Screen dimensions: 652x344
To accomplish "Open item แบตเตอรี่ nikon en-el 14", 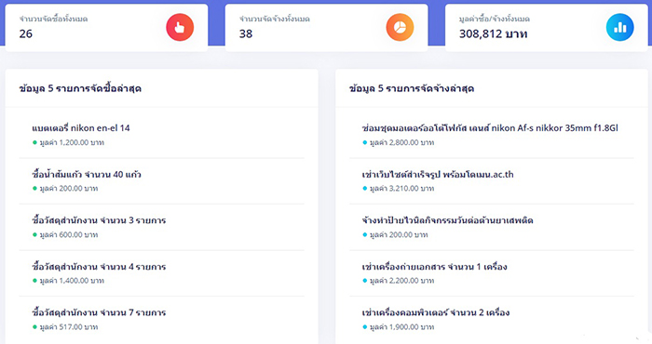I will tap(81, 127).
